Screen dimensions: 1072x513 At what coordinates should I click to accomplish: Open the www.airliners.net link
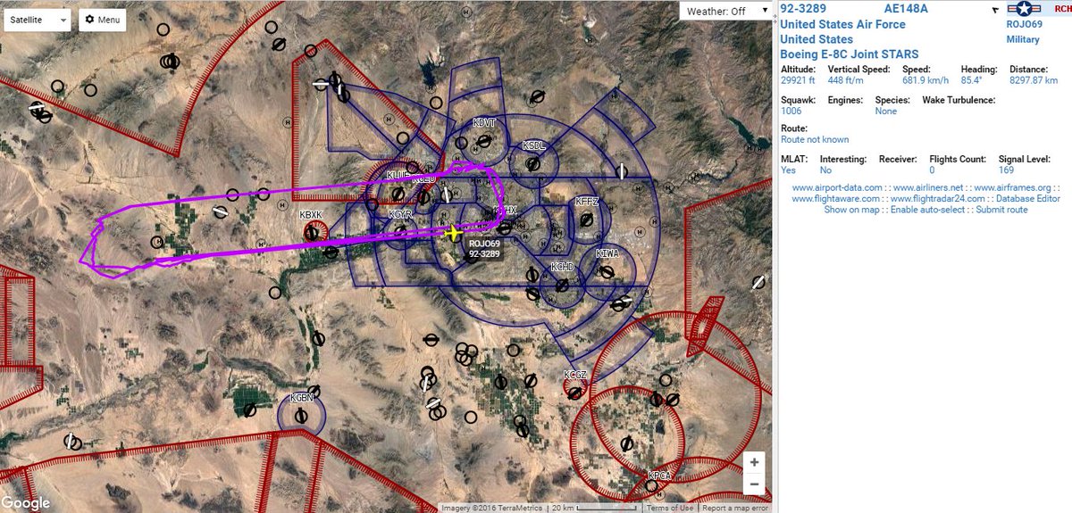[928, 187]
